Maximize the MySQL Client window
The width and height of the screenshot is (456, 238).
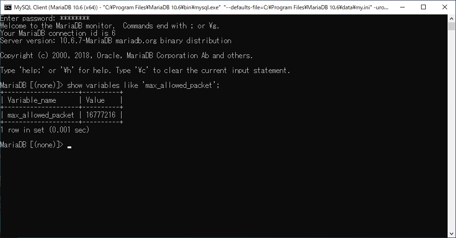423,7
